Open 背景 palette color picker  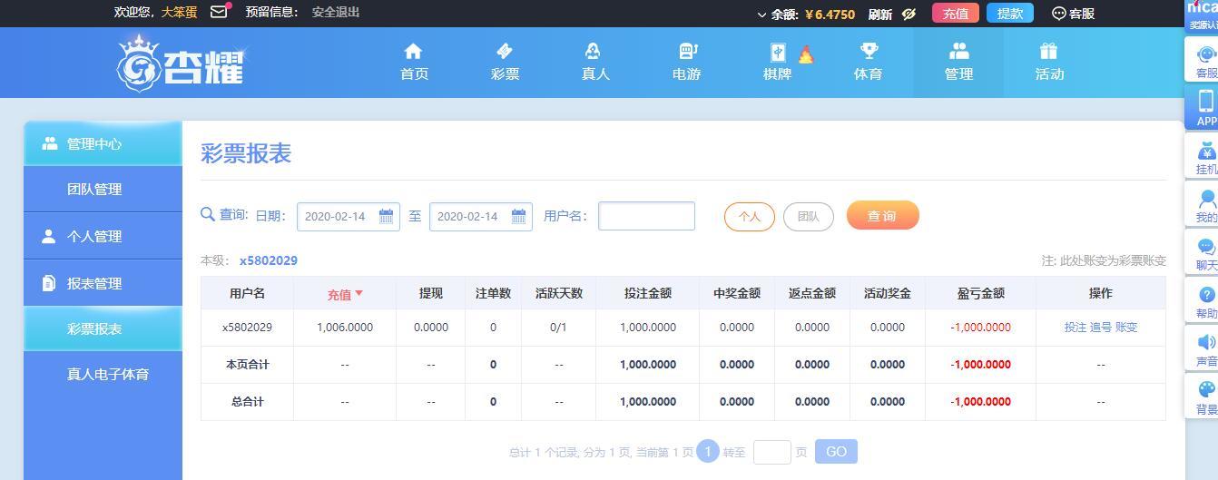click(1205, 397)
